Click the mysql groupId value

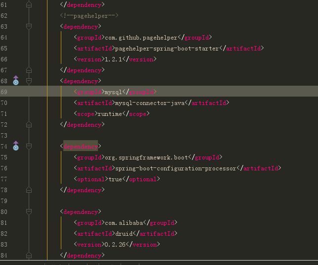[x=113, y=92]
